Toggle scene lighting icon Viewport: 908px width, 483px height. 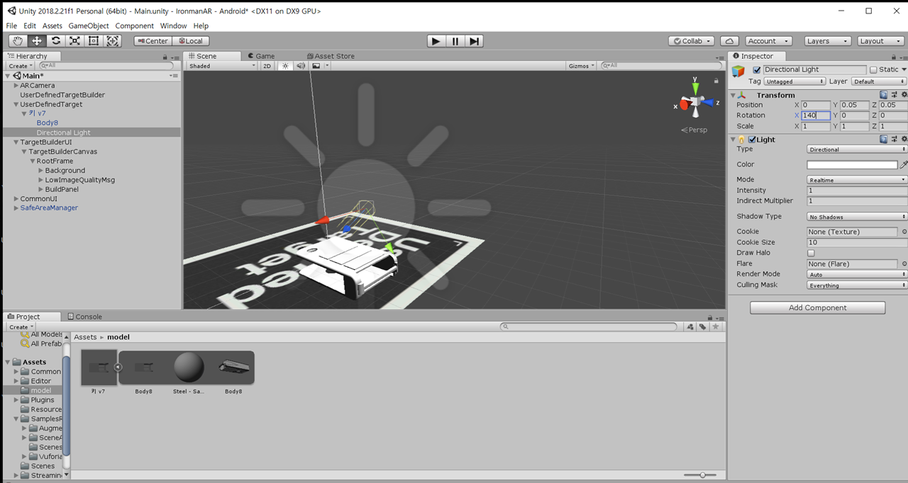coord(285,66)
